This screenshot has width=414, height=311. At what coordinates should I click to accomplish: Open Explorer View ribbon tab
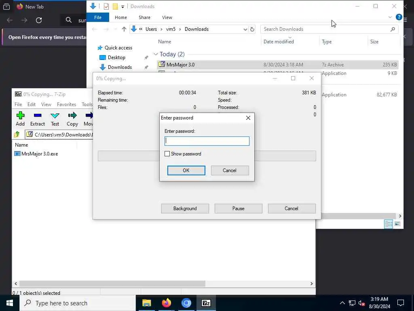pyautogui.click(x=167, y=17)
